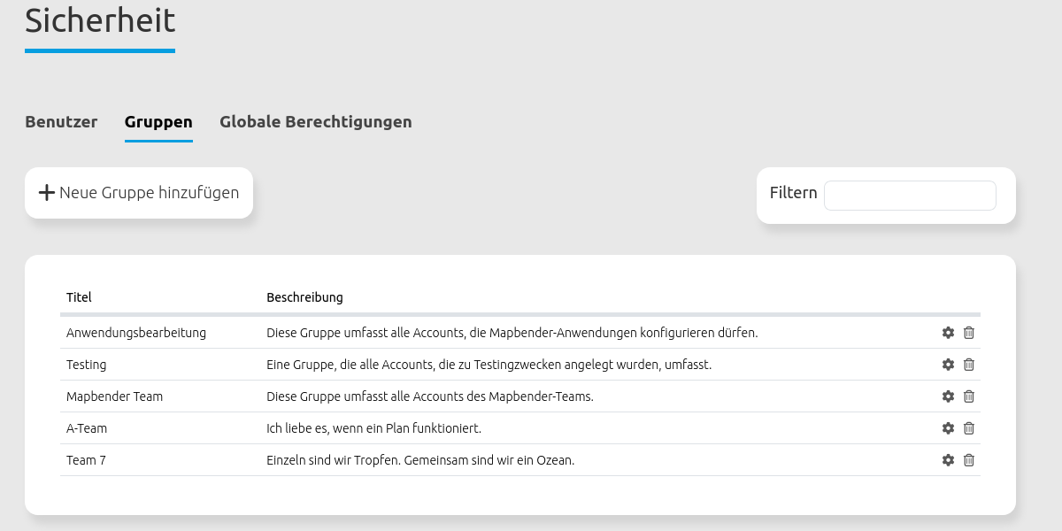The height and width of the screenshot is (531, 1062).
Task: Open the Globale Berechtigungen tab
Action: pyautogui.click(x=315, y=122)
